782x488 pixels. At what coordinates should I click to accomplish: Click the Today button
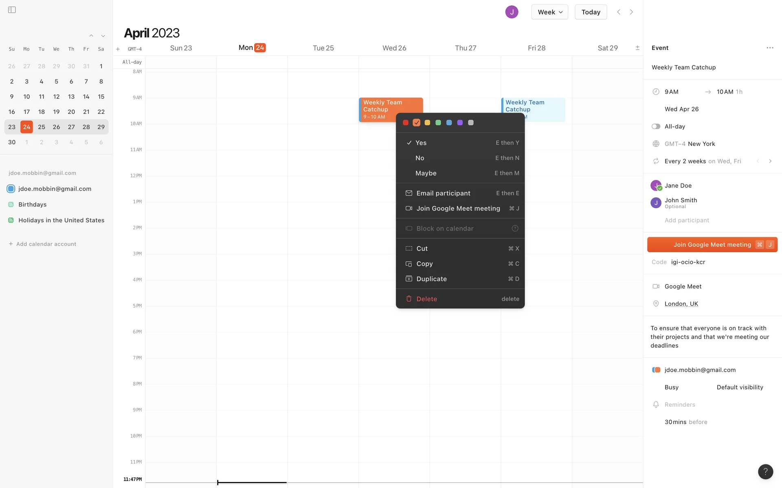tap(591, 12)
